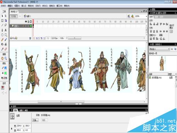Click the match width icon
This screenshot has height=133, width=177.
coord(151,39)
